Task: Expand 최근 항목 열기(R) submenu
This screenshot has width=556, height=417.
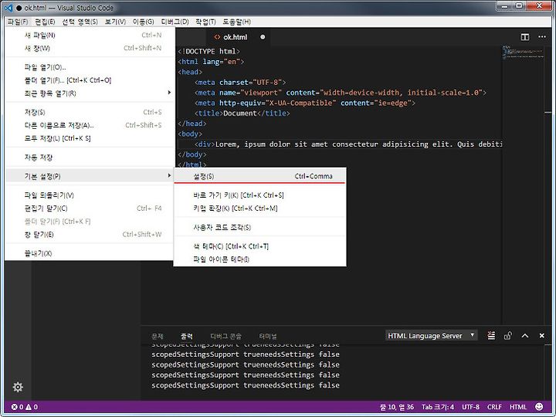Action: point(90,93)
